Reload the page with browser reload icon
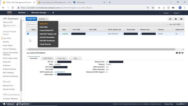This screenshot has height=106, width=188. [13, 8]
